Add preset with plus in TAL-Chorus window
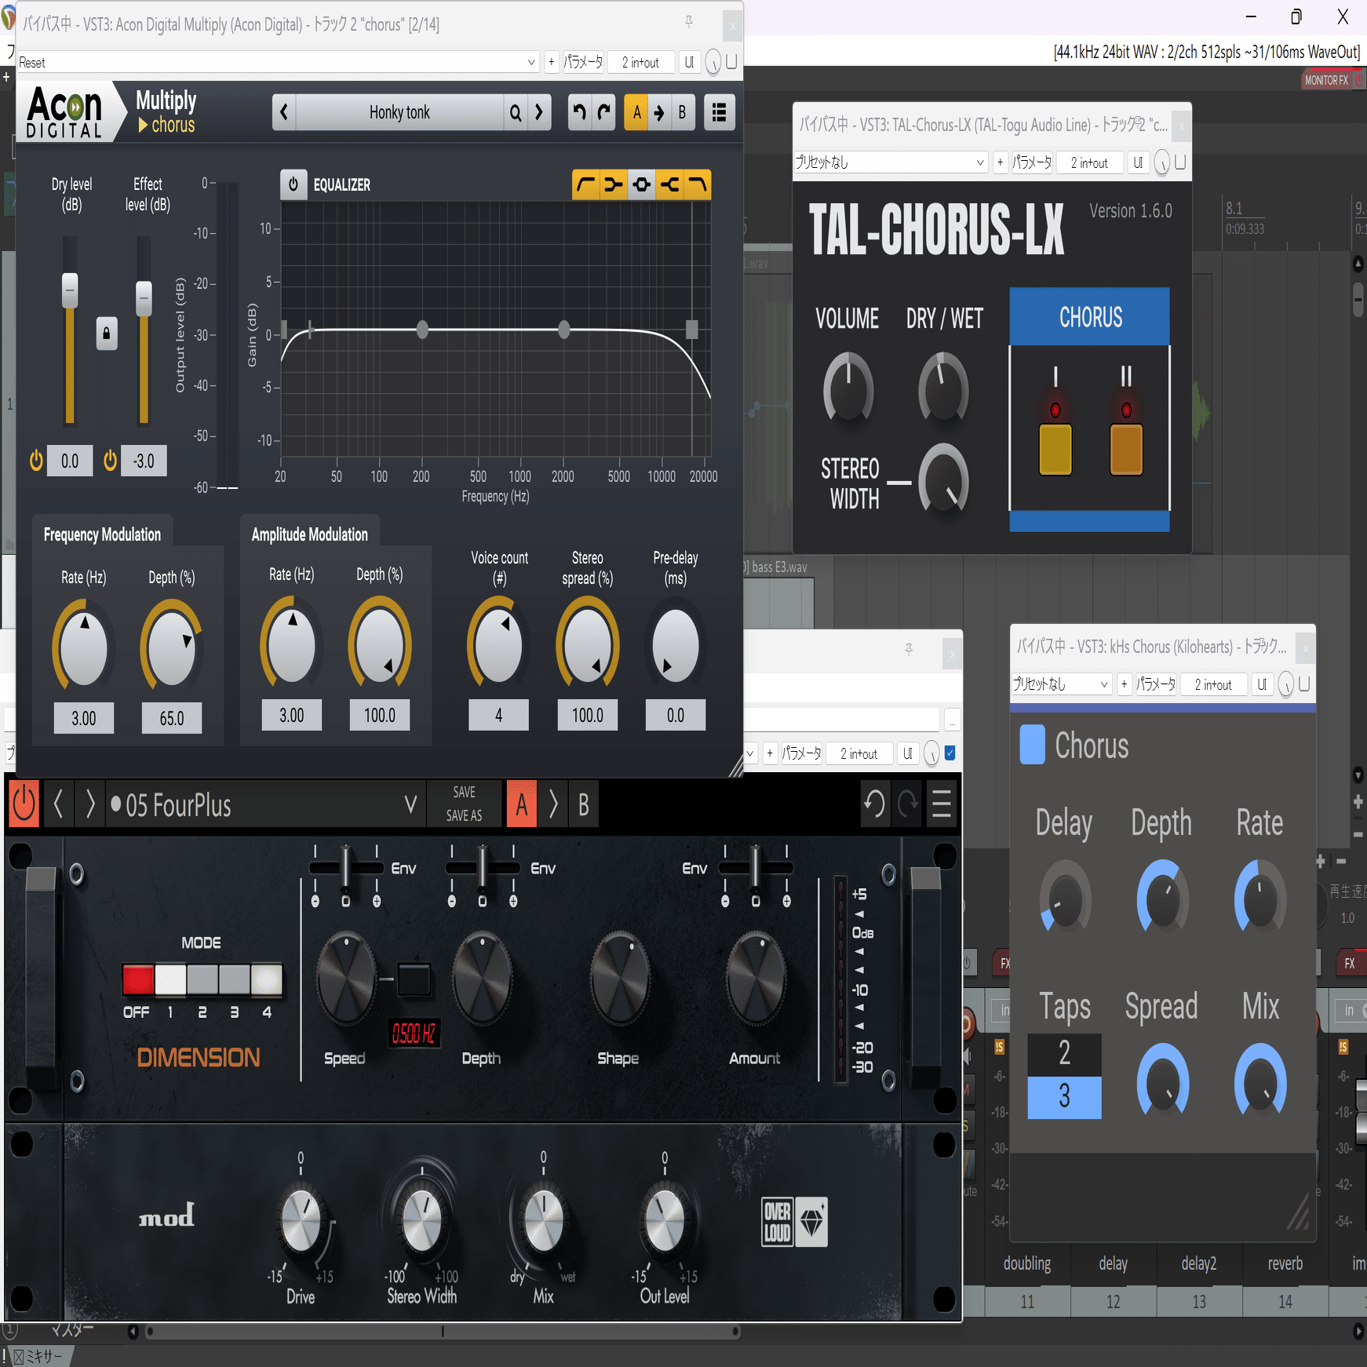Viewport: 1367px width, 1367px height. [x=1000, y=162]
